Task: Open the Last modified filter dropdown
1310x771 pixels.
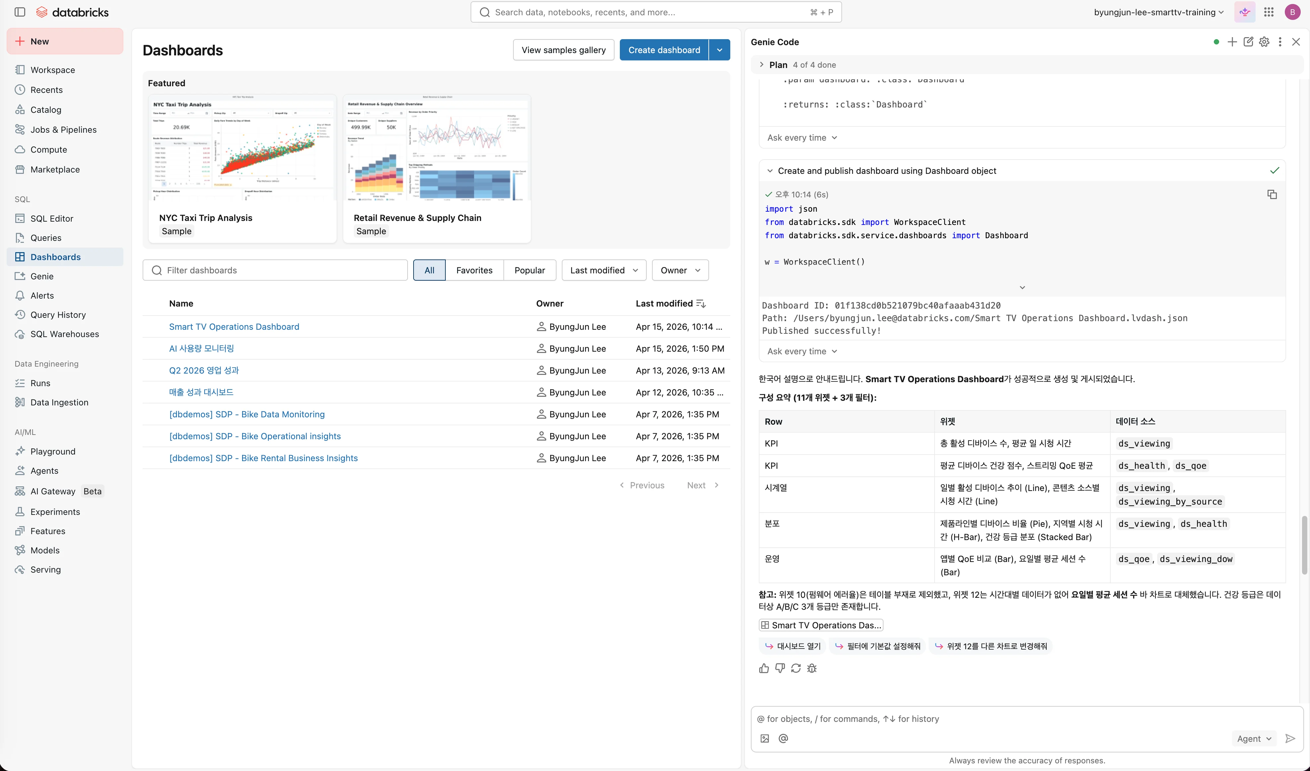Action: pyautogui.click(x=604, y=270)
